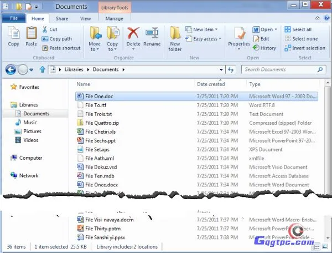This screenshot has width=332, height=253.
Task: Select Pictures library in navigation pane
Action: pyautogui.click(x=32, y=131)
